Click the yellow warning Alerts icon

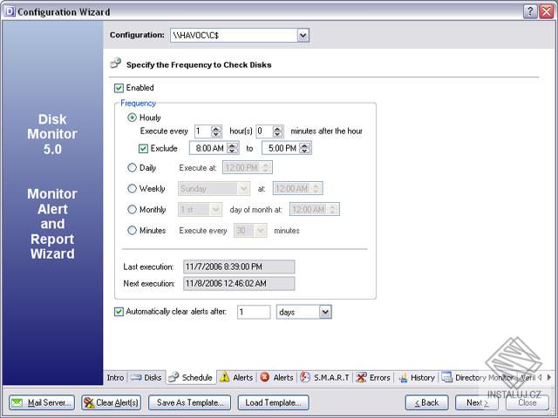(x=225, y=377)
